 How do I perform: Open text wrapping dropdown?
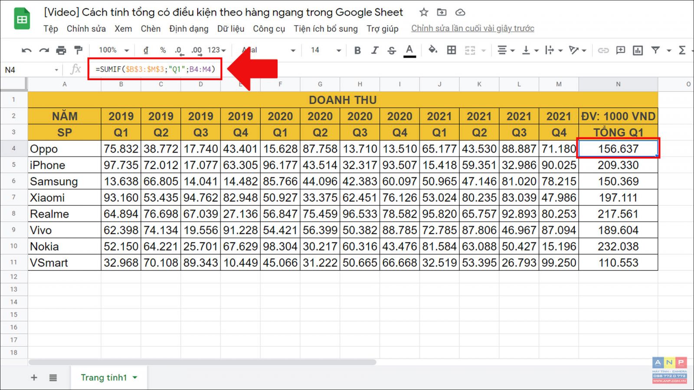coord(554,50)
